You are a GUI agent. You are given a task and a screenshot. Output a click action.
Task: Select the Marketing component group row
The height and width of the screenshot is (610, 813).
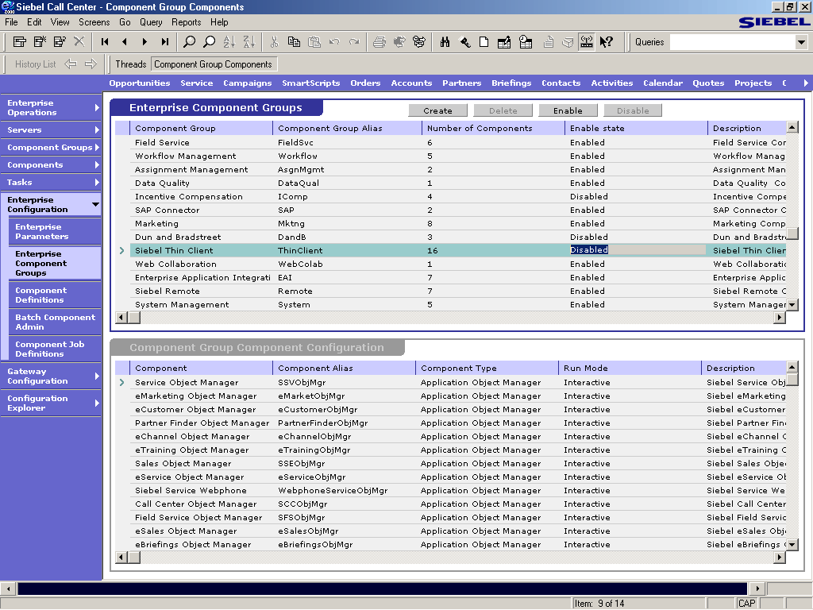[157, 224]
